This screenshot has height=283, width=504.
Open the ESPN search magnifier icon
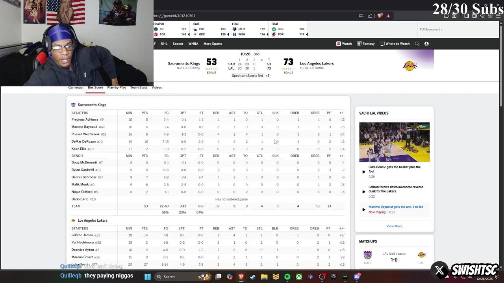point(417,44)
